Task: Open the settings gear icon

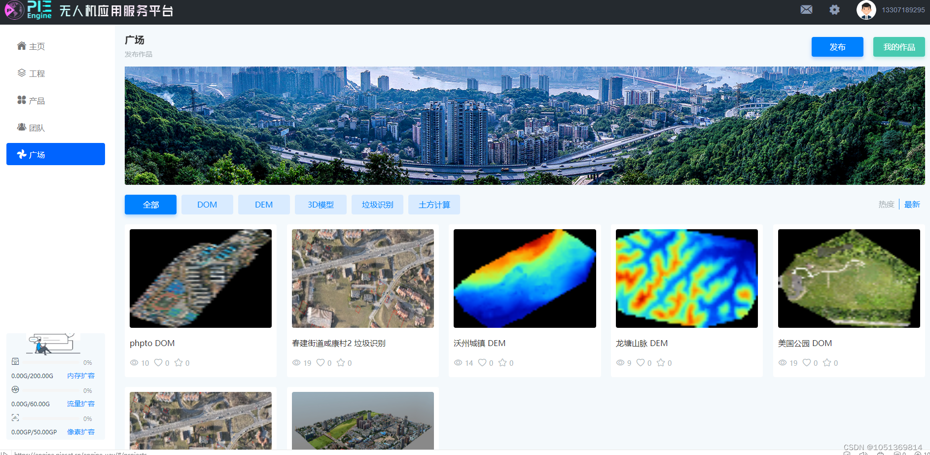Action: 834,10
